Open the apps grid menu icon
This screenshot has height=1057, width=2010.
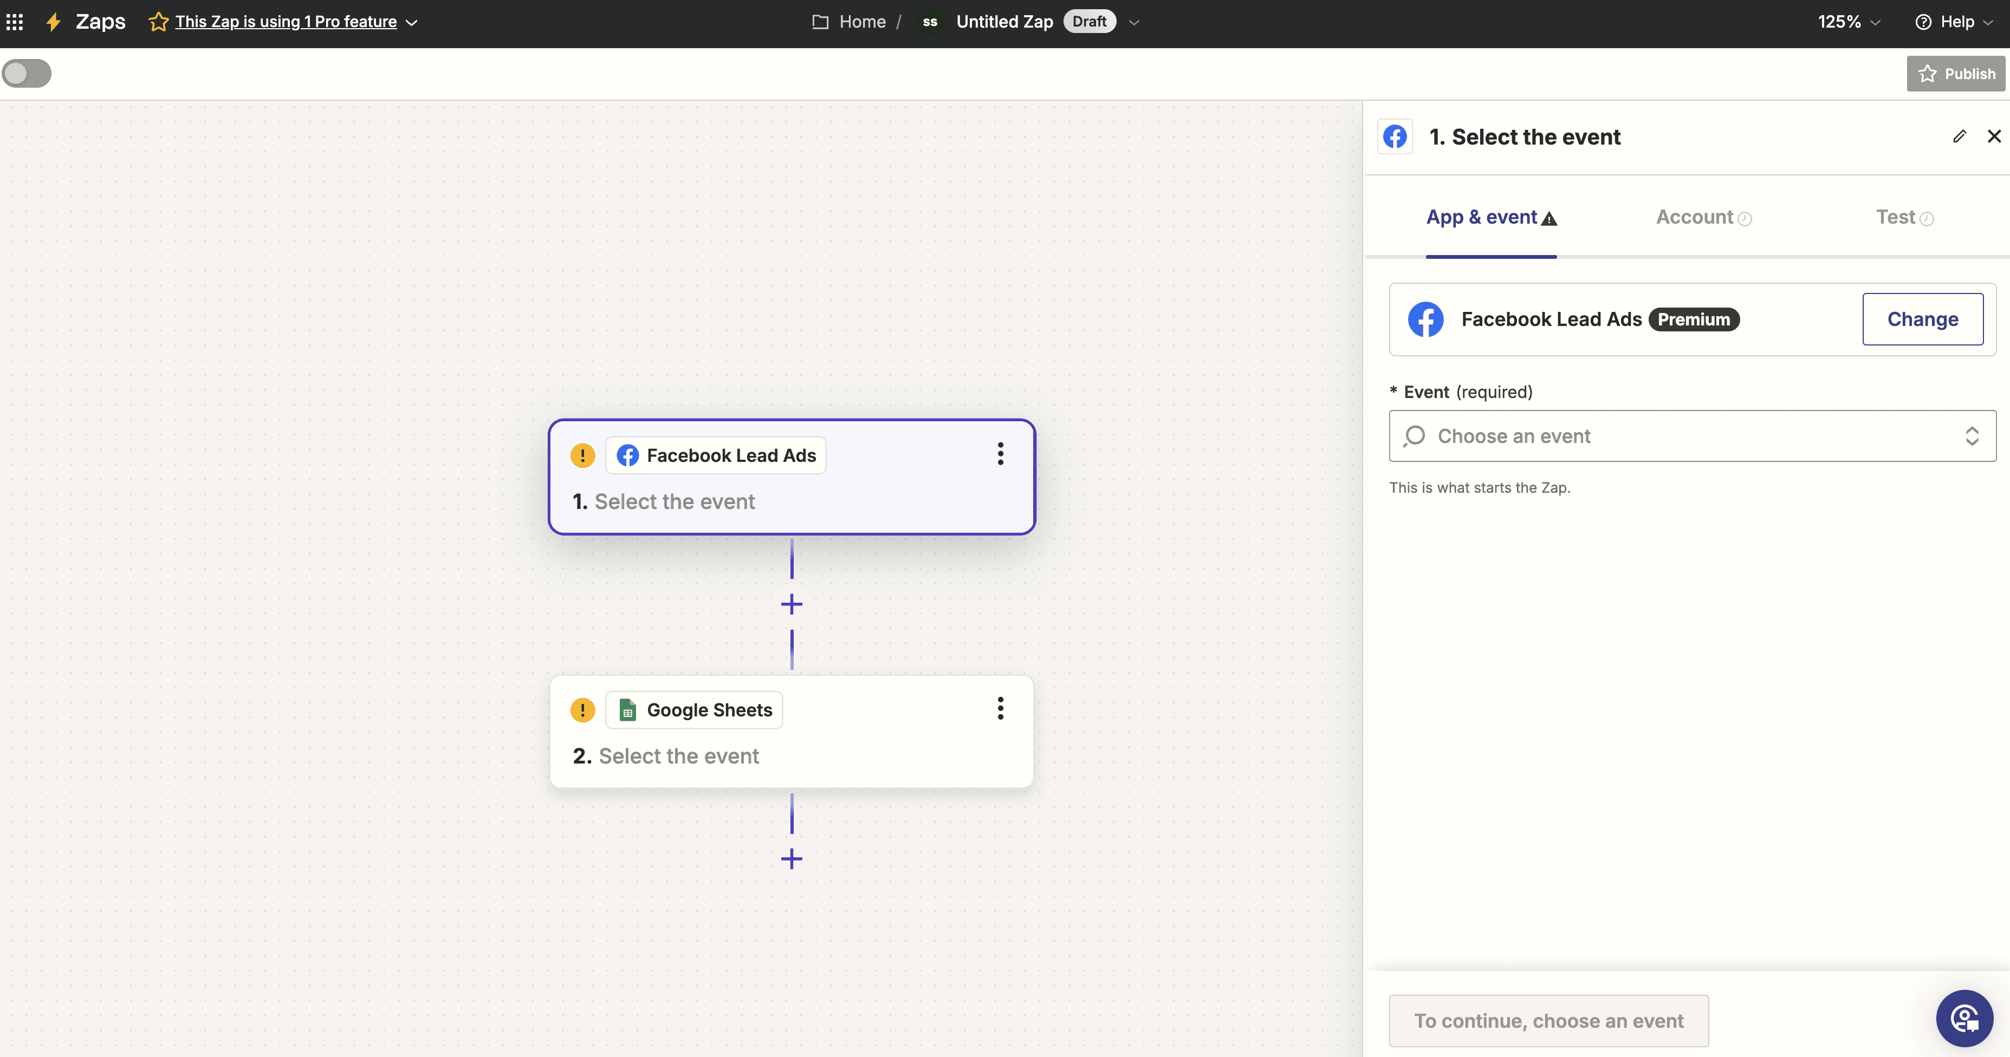tap(15, 22)
